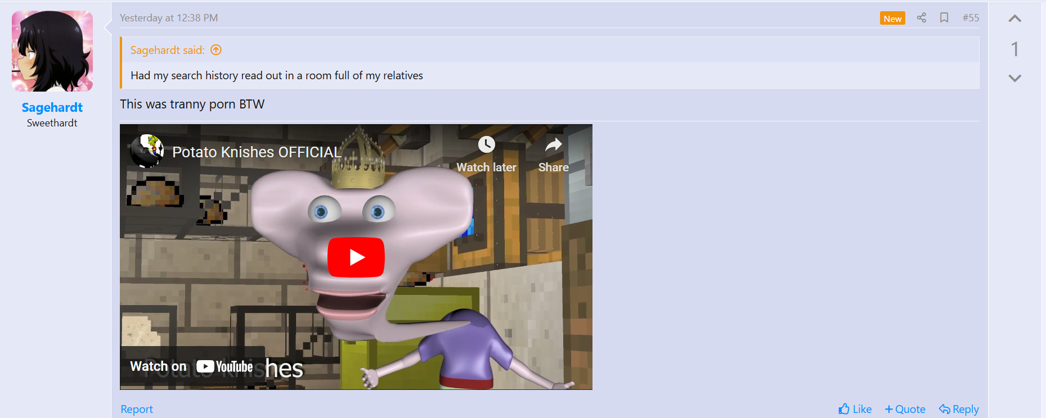The image size is (1046, 418).
Task: Click Watch on YouTube
Action: [192, 367]
